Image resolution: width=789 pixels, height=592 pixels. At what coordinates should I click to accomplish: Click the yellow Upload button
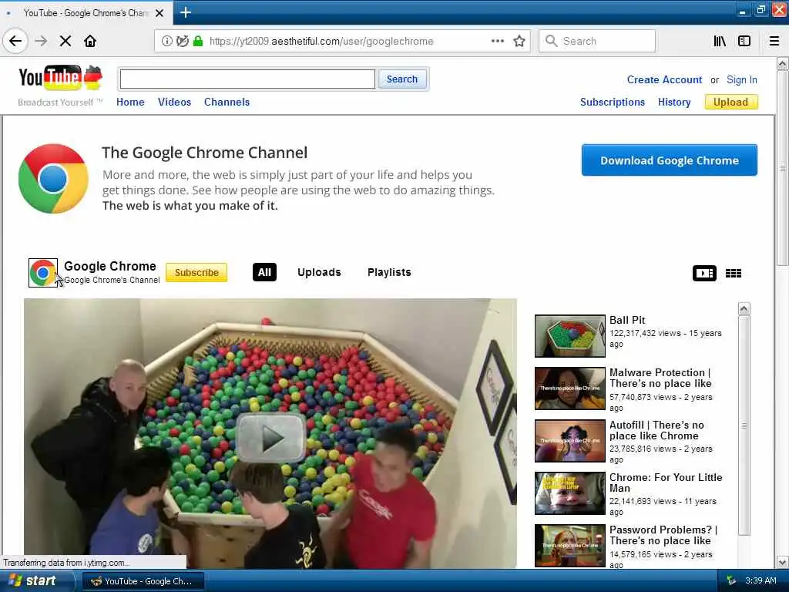coord(731,102)
